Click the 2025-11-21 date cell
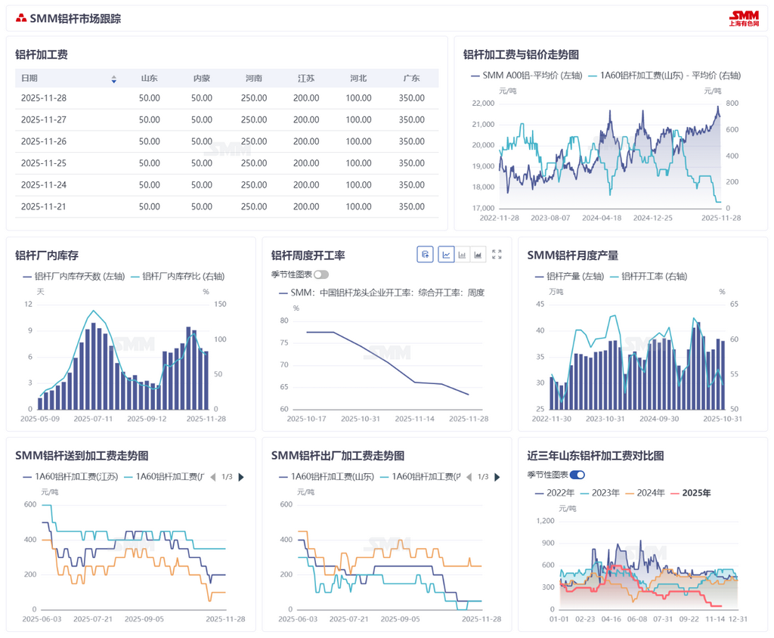Image resolution: width=774 pixels, height=638 pixels. click(43, 207)
